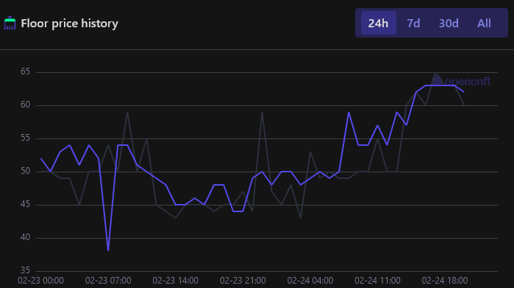
Task: Switch to the 30d time range
Action: [449, 23]
